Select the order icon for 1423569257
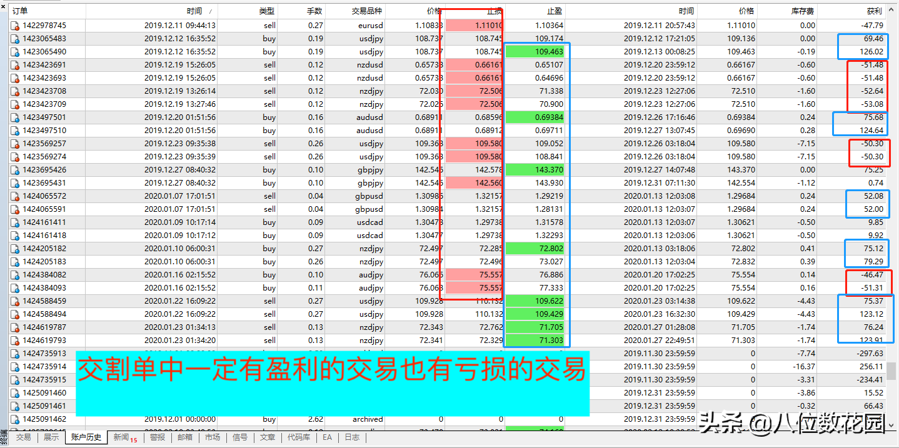This screenshot has width=899, height=448. [16, 144]
